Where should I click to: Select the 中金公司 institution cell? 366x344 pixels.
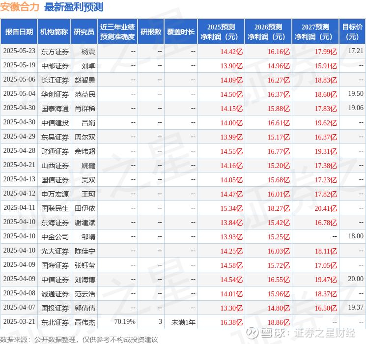pyautogui.click(x=55, y=237)
